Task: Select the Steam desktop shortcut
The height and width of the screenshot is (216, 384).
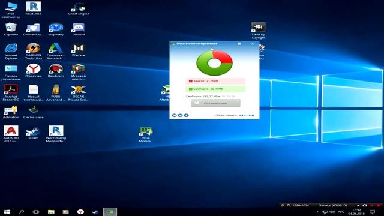Action: pyautogui.click(x=34, y=133)
